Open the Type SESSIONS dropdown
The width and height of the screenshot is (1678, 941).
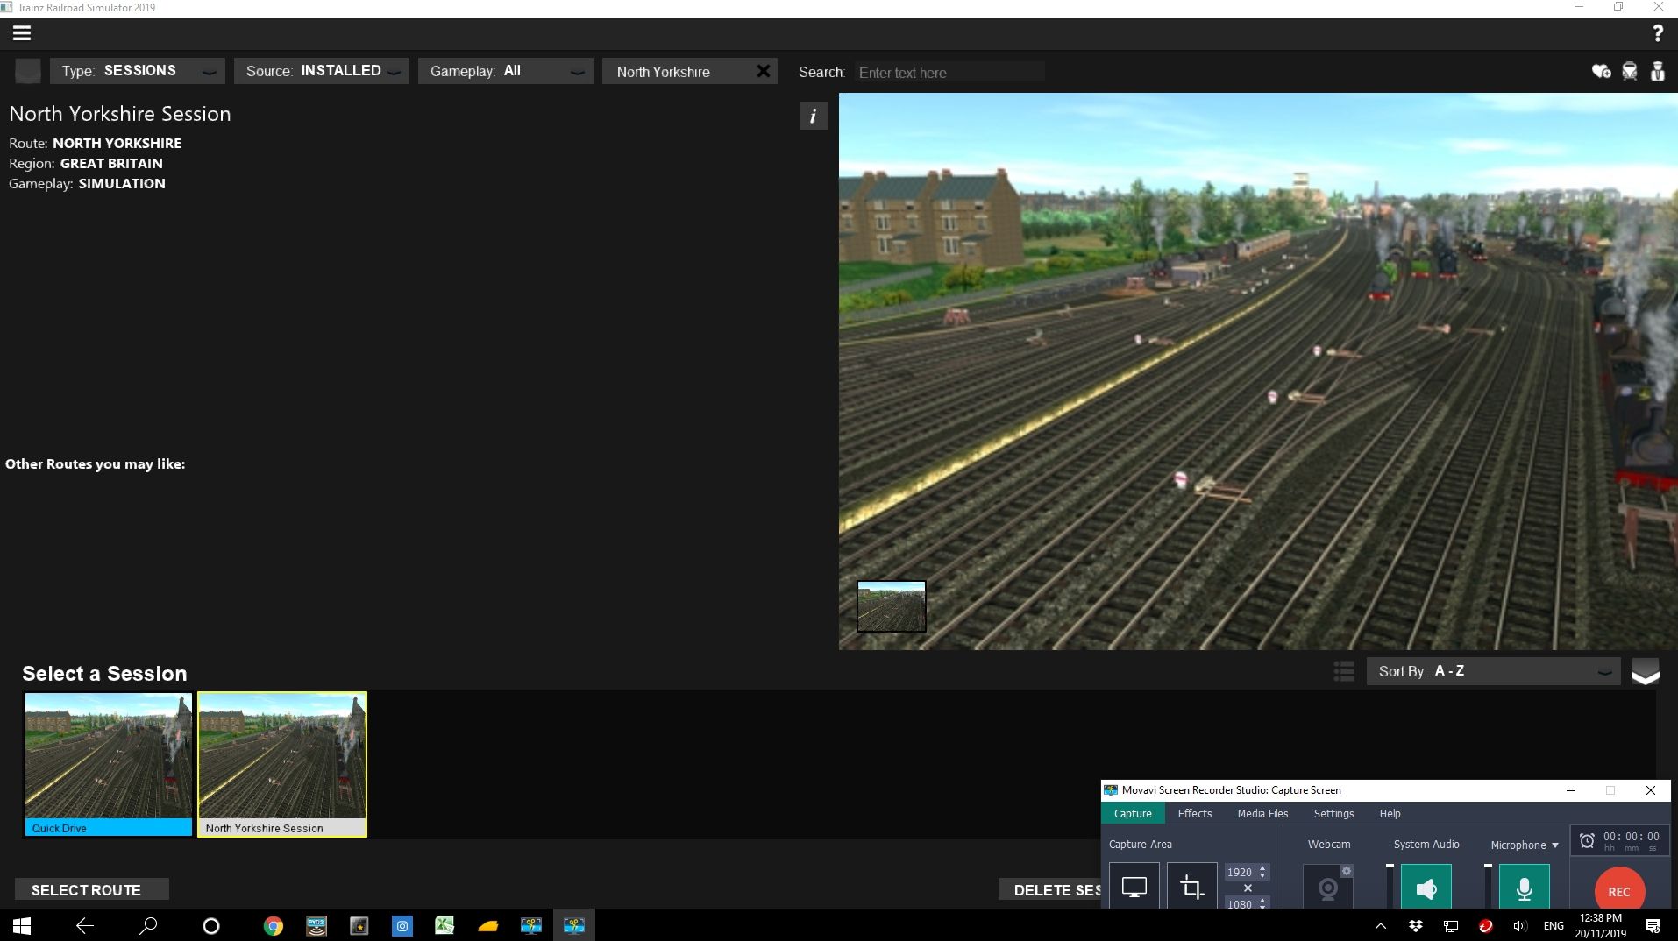pos(138,71)
